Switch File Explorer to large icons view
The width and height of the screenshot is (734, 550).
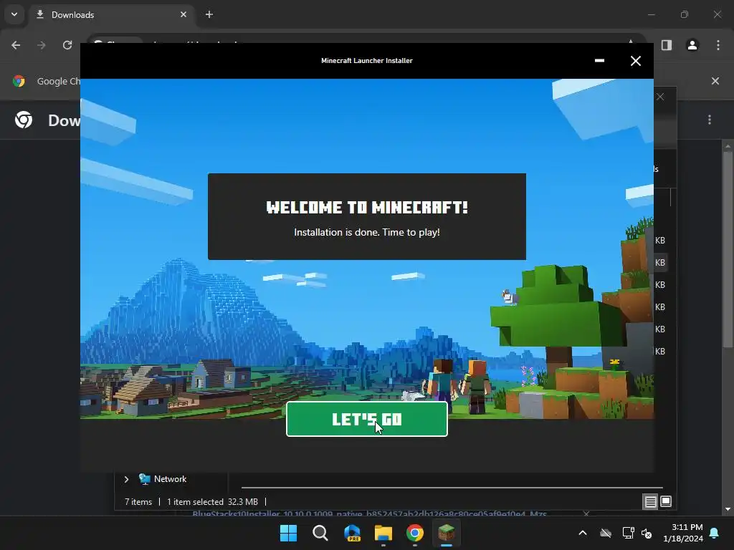[666, 502]
